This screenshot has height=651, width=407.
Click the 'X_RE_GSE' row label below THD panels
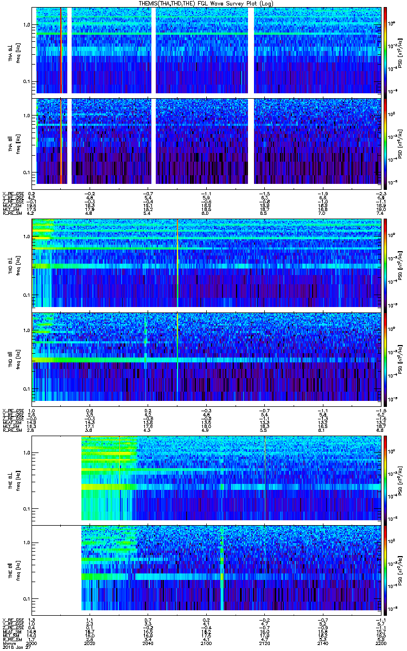(x=14, y=411)
